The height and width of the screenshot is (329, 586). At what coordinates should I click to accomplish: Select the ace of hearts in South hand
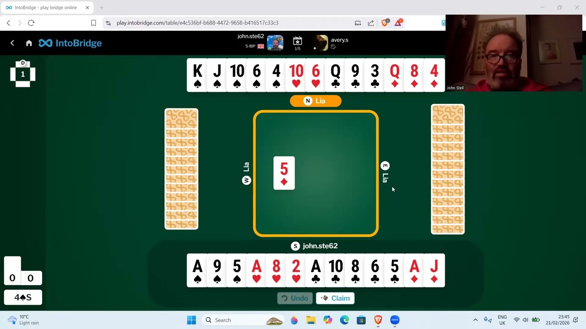point(256,271)
